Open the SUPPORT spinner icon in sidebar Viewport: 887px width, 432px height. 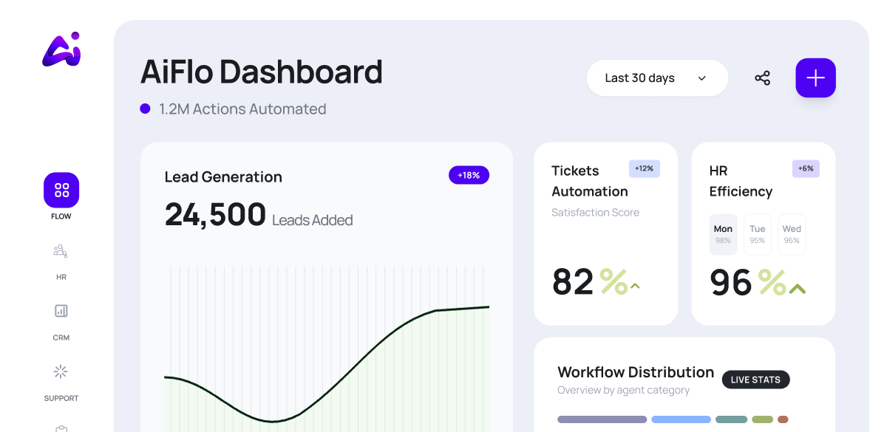[61, 371]
